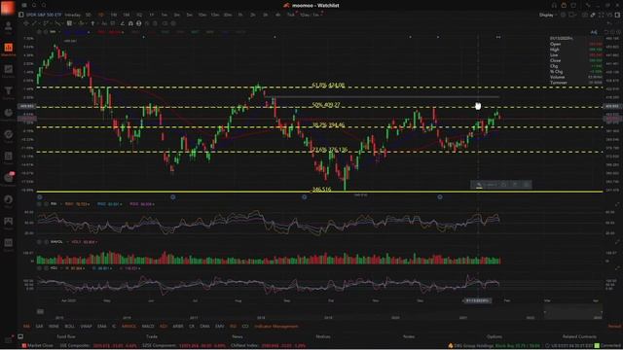Switch chart to 1M timeframe
Screen dimensions: 623x350
tap(126, 15)
